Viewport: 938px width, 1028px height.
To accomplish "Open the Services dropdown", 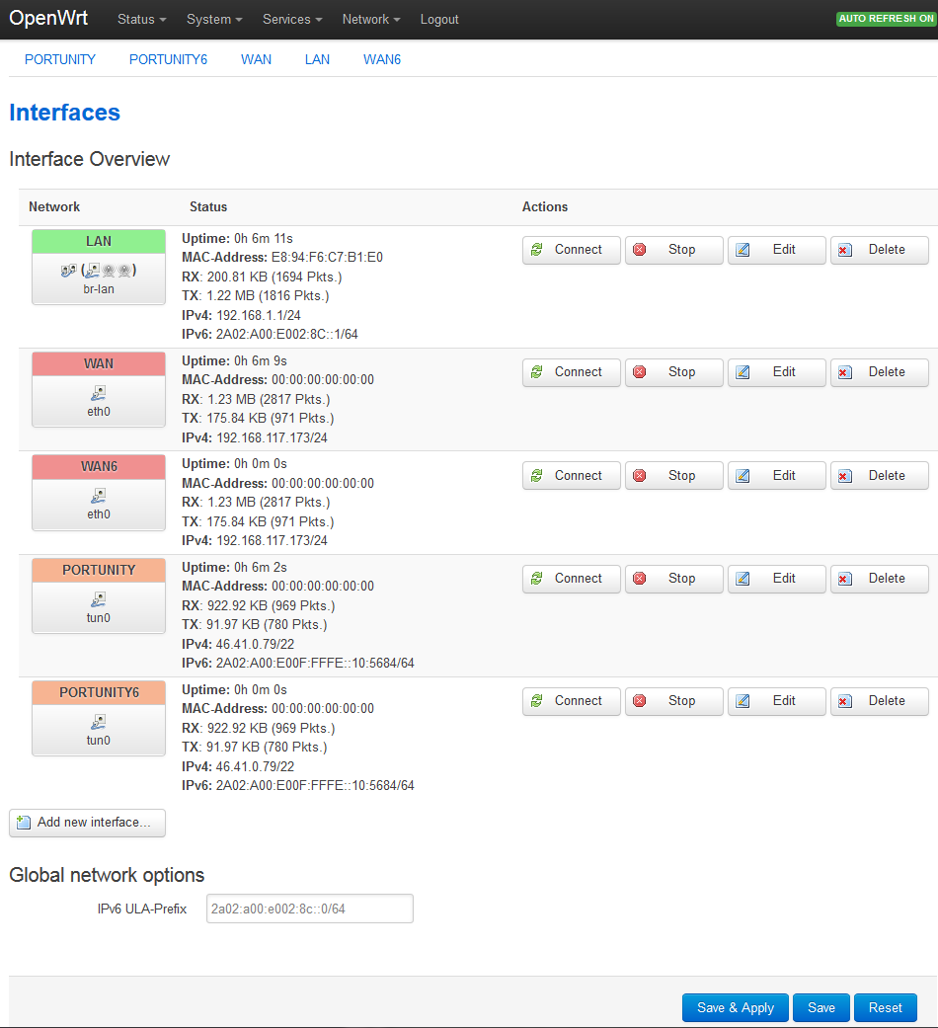I will pos(292,20).
